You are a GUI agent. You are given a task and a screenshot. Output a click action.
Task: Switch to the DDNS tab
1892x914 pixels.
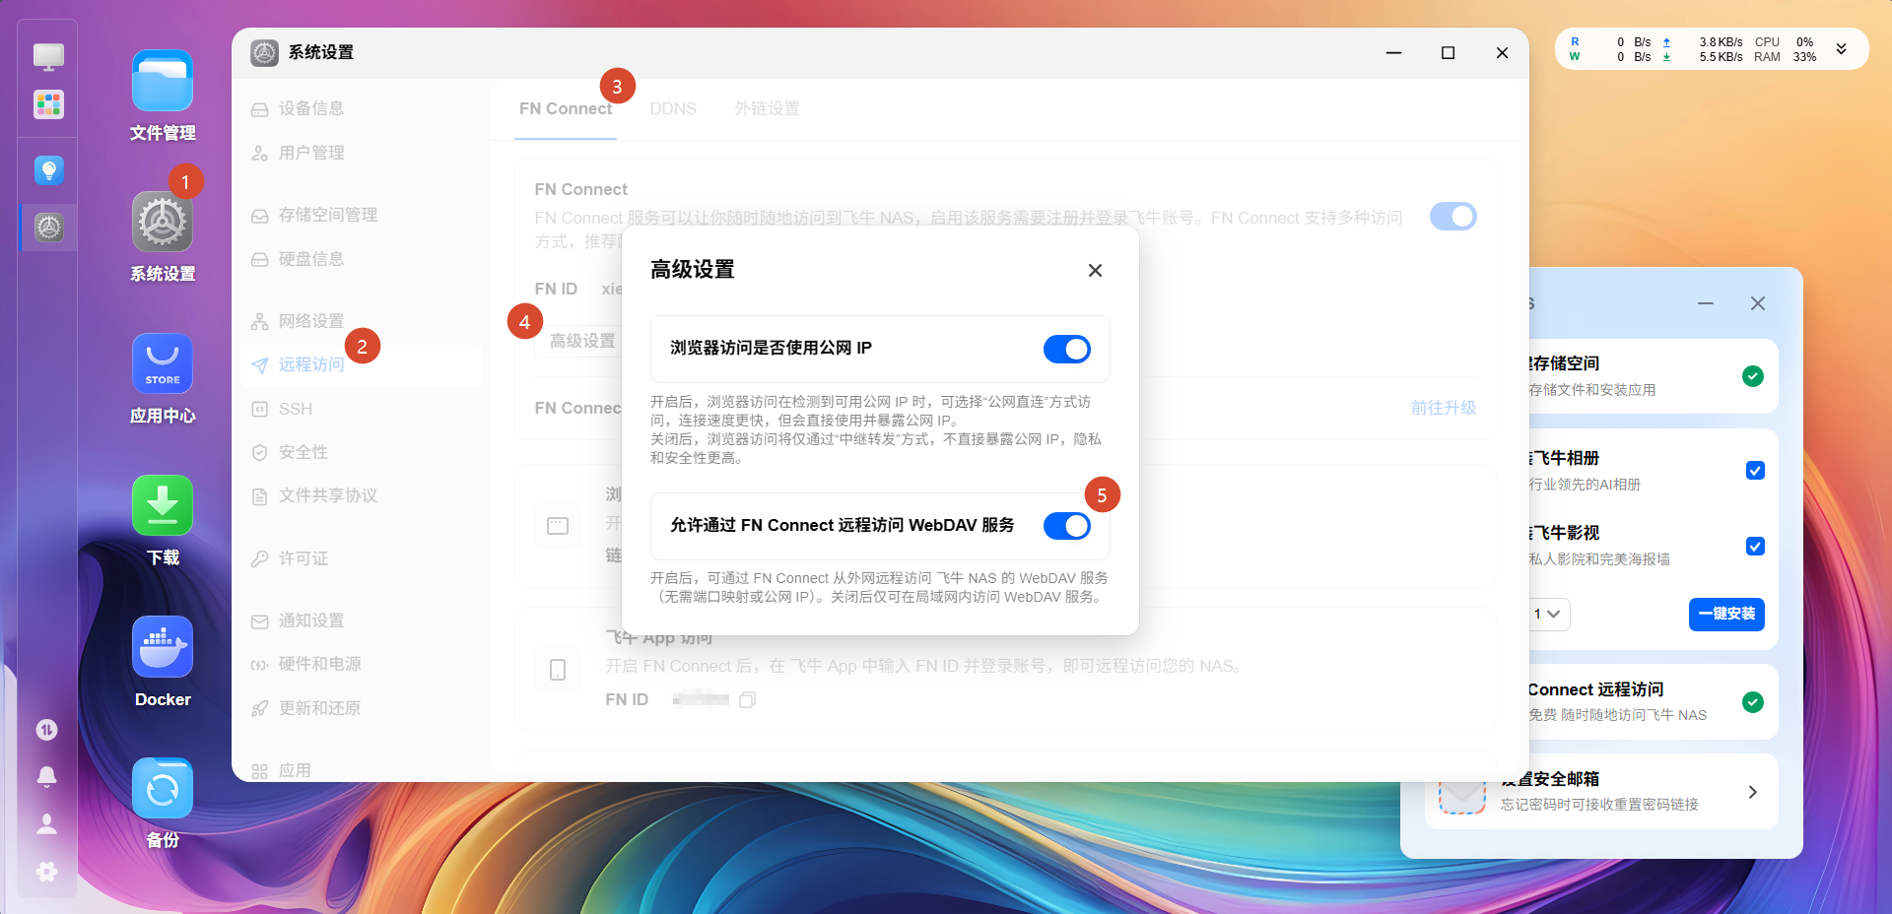[673, 108]
